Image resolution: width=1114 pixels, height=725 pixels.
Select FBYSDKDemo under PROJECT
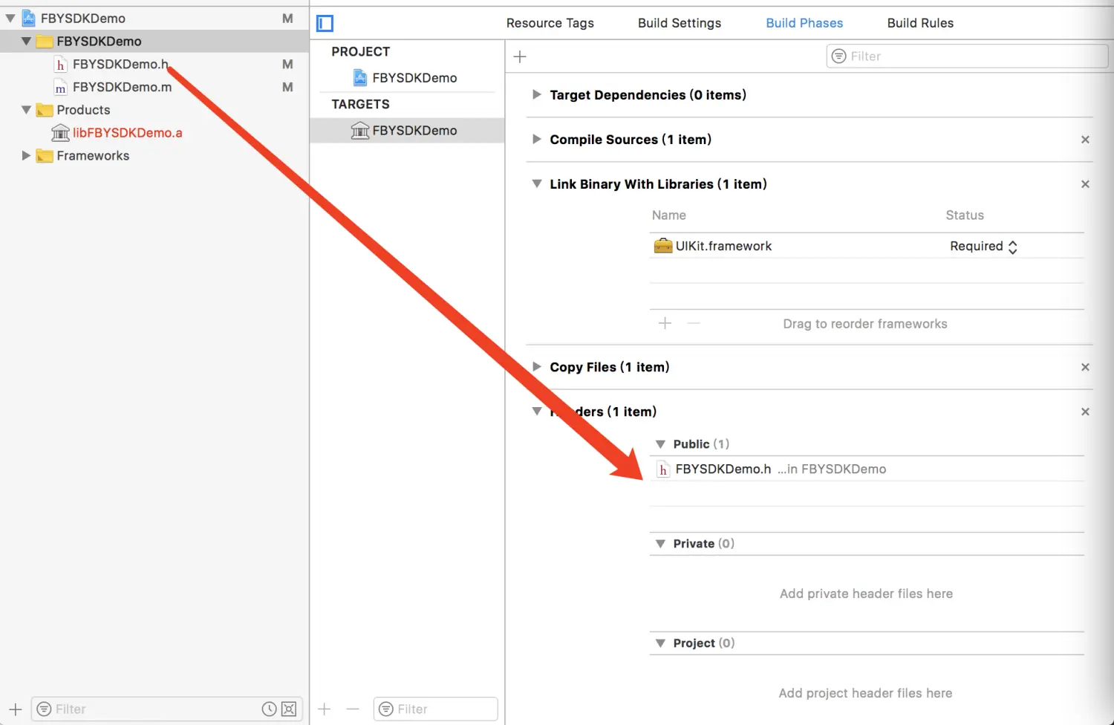click(x=414, y=78)
